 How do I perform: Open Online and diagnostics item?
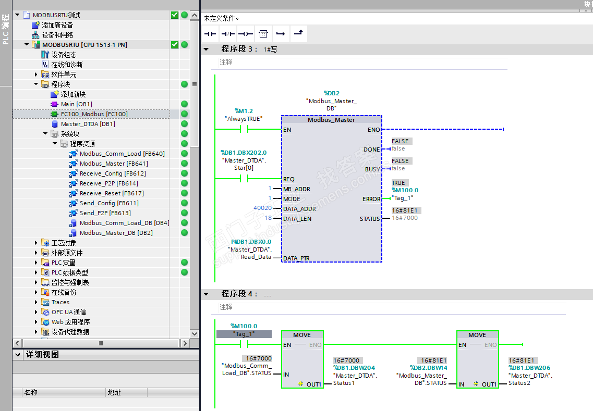coord(66,65)
